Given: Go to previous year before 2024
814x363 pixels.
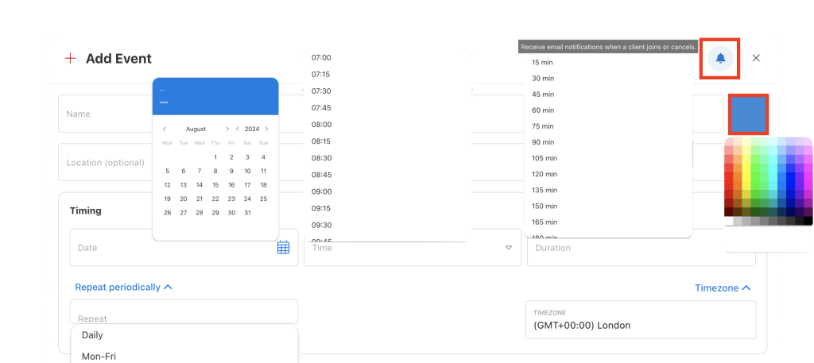Looking at the screenshot, I should coord(237,129).
